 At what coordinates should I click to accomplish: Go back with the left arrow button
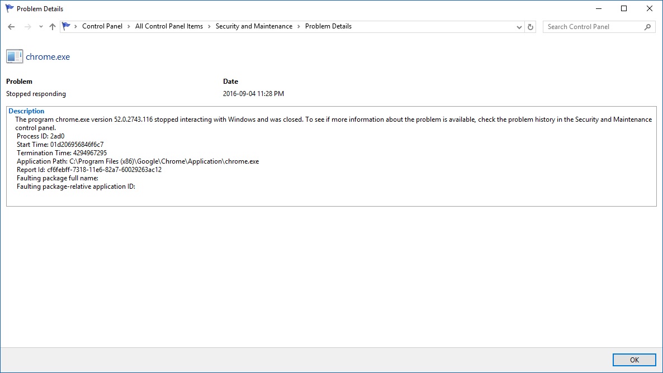click(x=11, y=27)
